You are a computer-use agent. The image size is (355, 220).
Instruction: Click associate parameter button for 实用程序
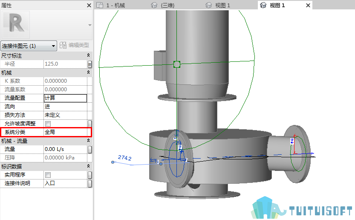[89, 175]
